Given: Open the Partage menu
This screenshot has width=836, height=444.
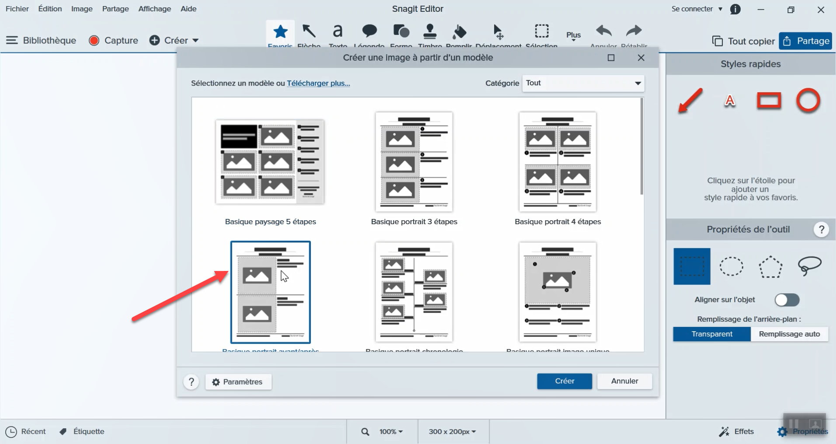Looking at the screenshot, I should (115, 9).
